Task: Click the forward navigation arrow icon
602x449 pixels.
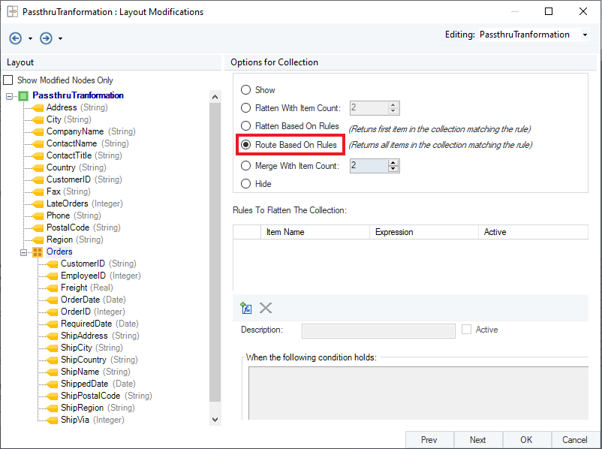Action: coord(46,38)
